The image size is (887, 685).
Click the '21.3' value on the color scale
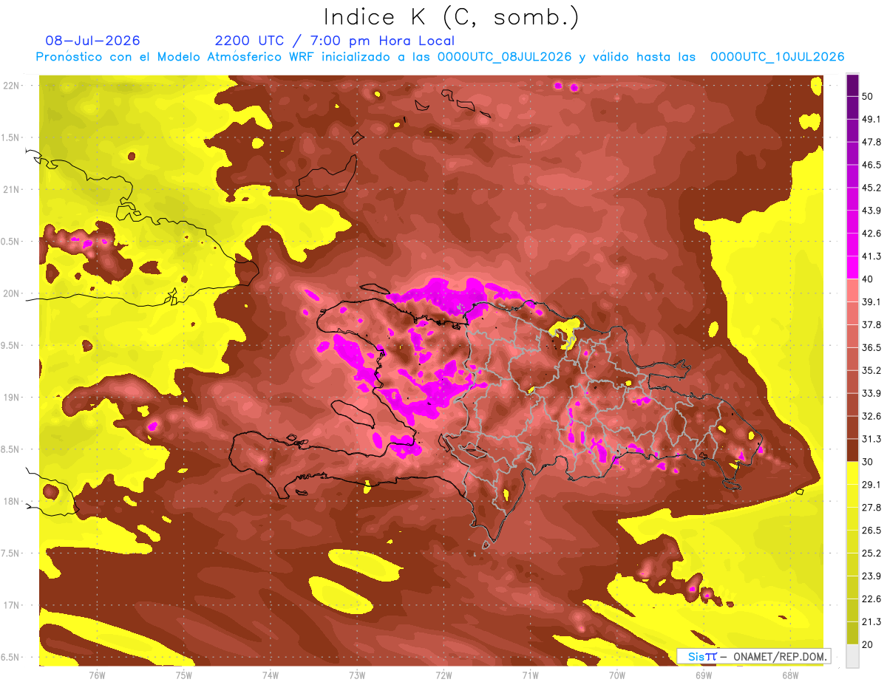871,621
